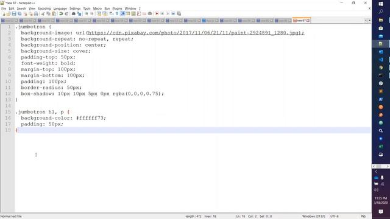
Task: Show the Document Map panel icon
Action: [x=133, y=13]
